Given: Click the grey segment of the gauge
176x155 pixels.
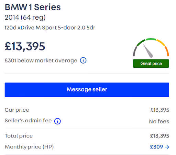Looking at the screenshot, I should tap(135, 51).
